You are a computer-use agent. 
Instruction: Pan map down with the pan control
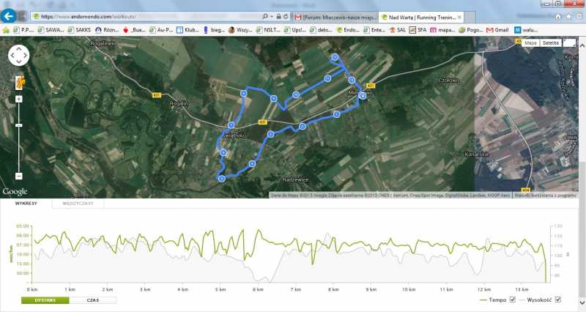click(19, 62)
